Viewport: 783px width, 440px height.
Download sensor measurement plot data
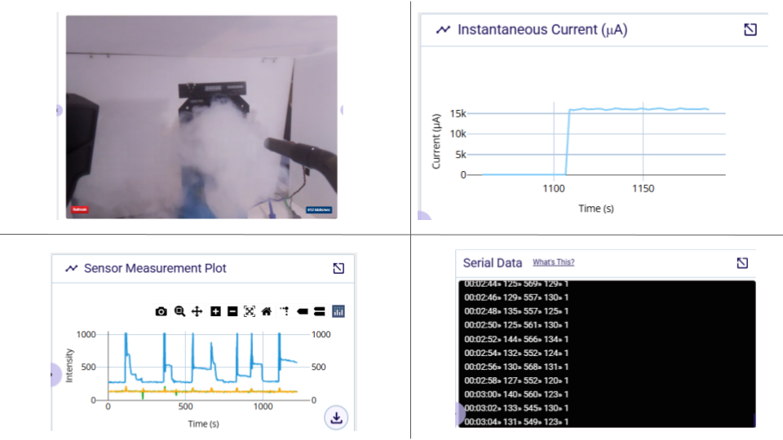[x=337, y=418]
